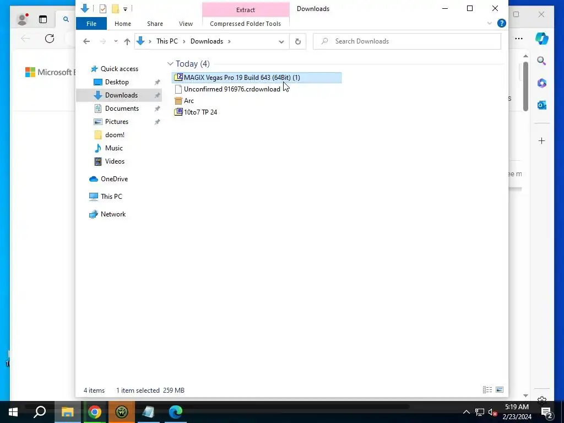
Task: Click pin icon next to Pictures
Action: (x=157, y=122)
